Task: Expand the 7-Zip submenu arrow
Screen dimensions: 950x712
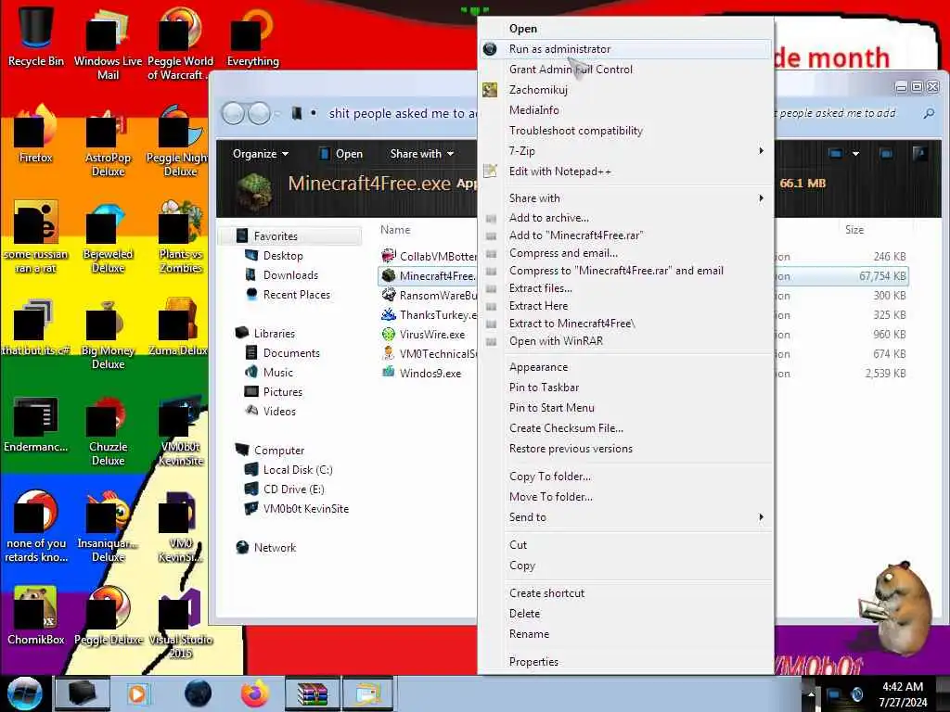Action: point(761,151)
